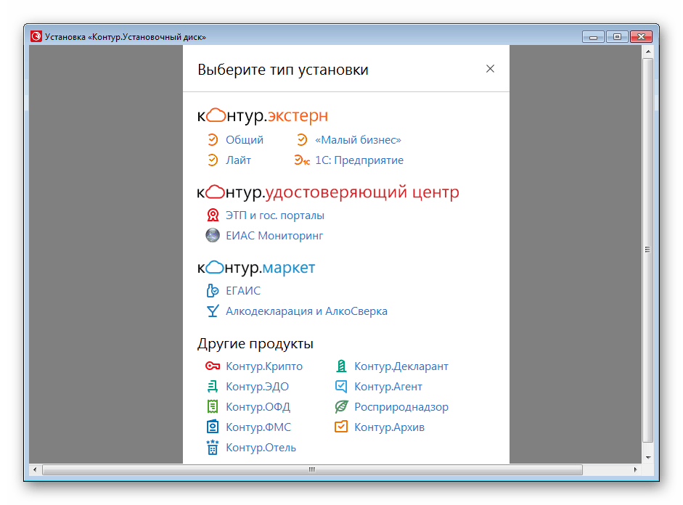
Task: Open the Контур.Декларант link
Action: [401, 366]
